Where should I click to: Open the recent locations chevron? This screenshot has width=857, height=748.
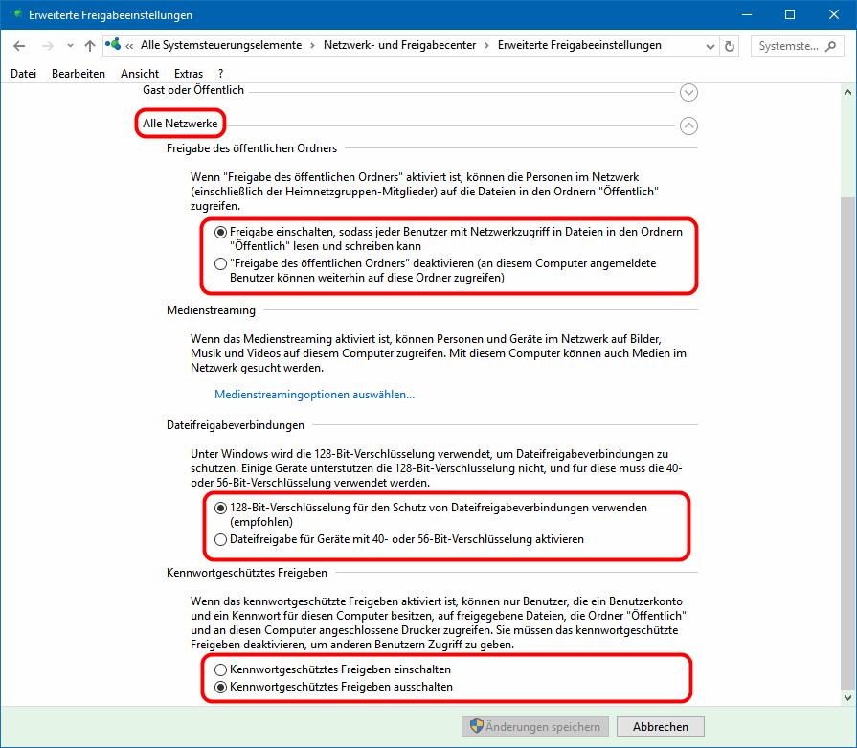(x=70, y=46)
